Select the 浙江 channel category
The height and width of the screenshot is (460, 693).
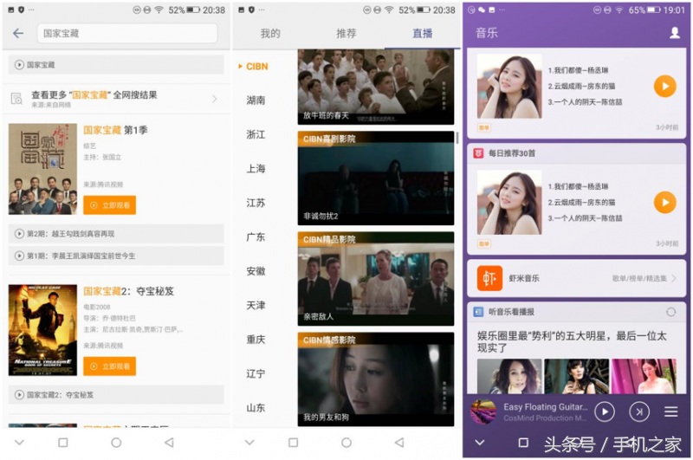point(256,134)
